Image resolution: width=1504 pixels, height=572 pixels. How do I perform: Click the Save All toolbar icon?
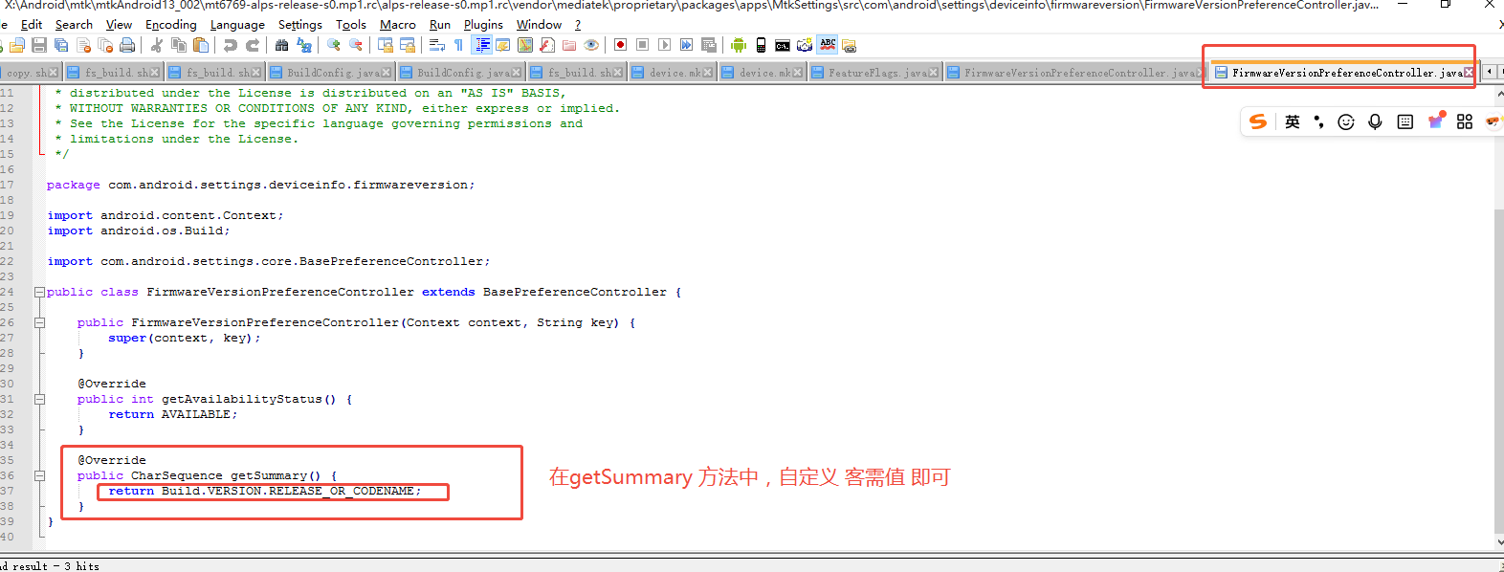(60, 45)
